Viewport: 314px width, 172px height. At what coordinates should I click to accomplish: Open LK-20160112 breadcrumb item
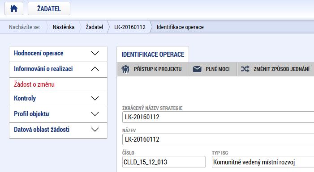coord(130,27)
